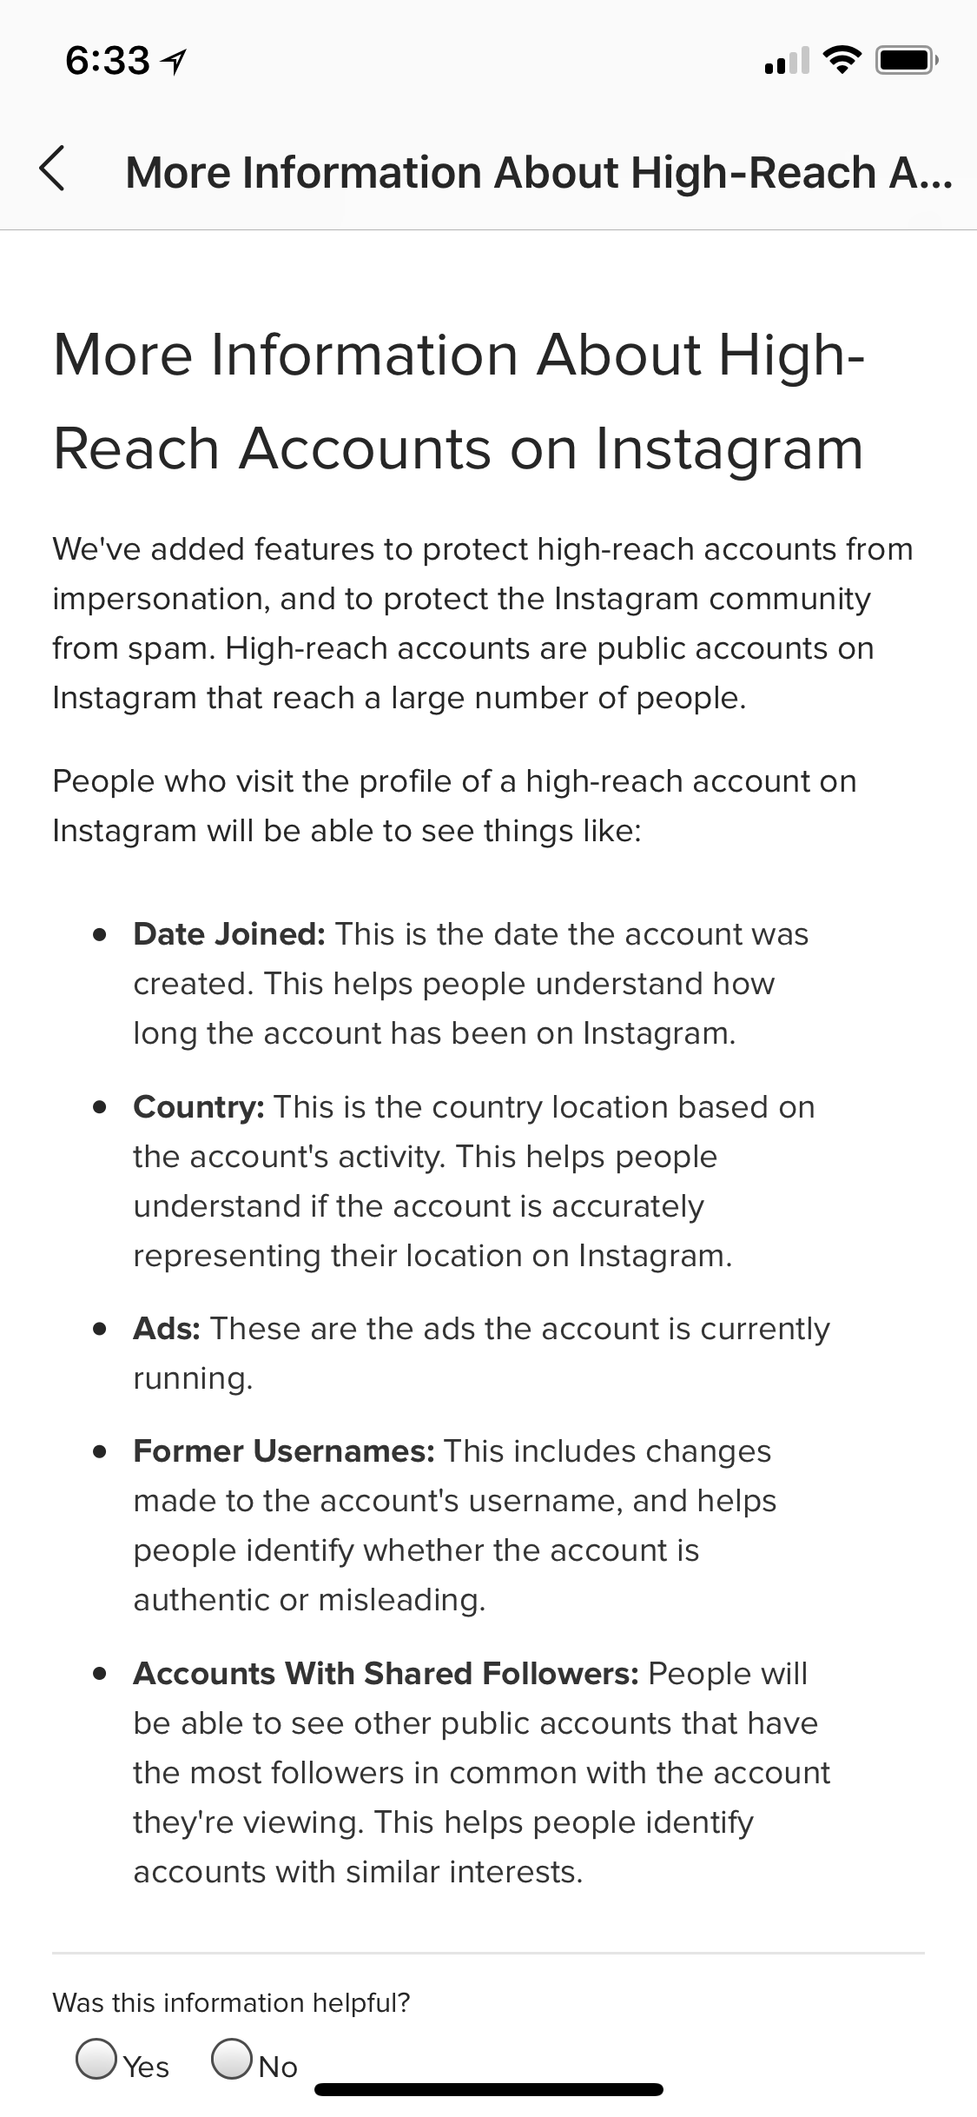This screenshot has height=2117, width=977.
Task: Tap the Date Joined bullet heading
Action: click(229, 934)
